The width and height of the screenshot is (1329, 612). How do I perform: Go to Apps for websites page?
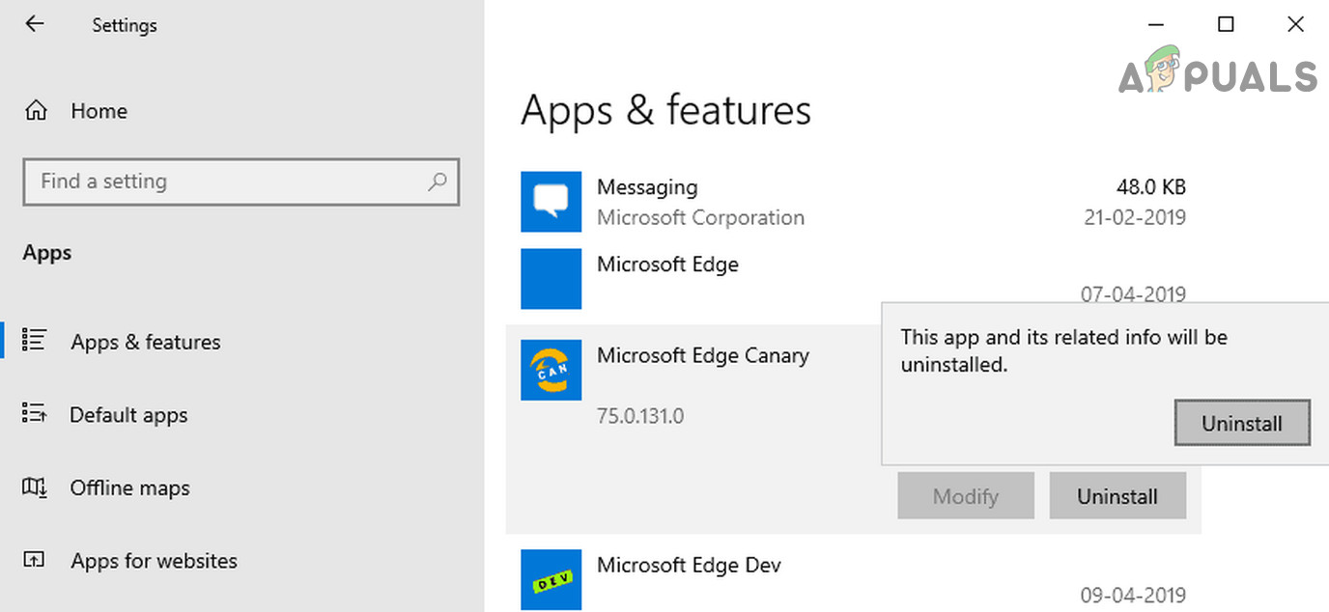tap(154, 561)
